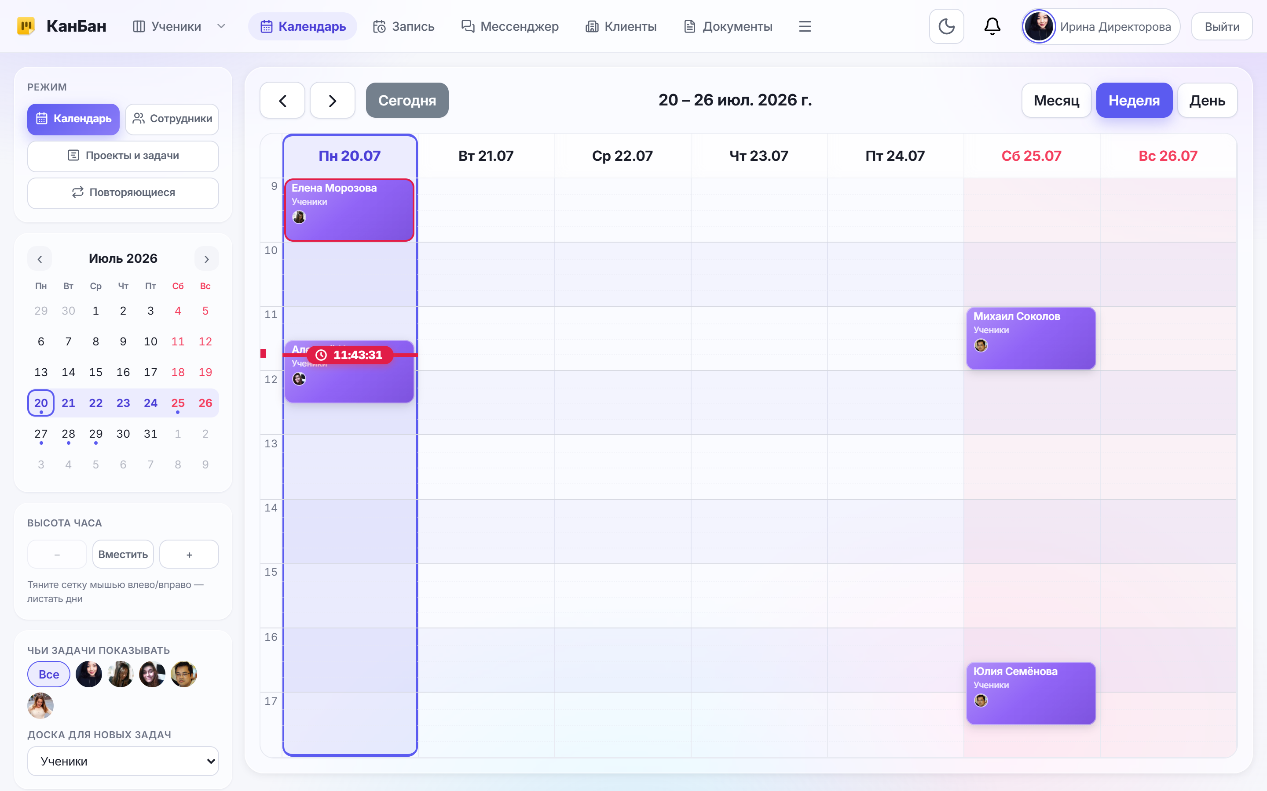
Task: Switch mode to Сотрудники
Action: pyautogui.click(x=172, y=119)
